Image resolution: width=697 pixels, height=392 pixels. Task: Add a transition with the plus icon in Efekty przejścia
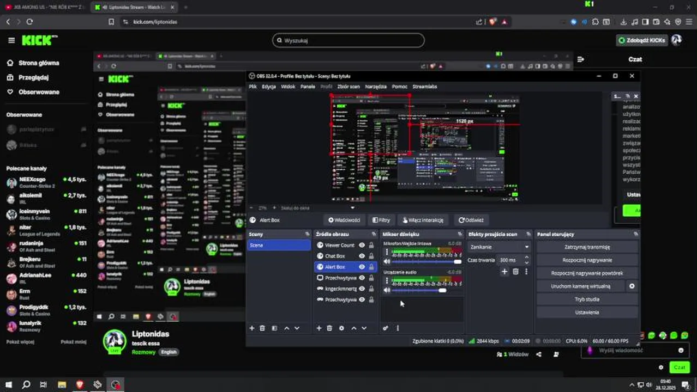click(504, 271)
